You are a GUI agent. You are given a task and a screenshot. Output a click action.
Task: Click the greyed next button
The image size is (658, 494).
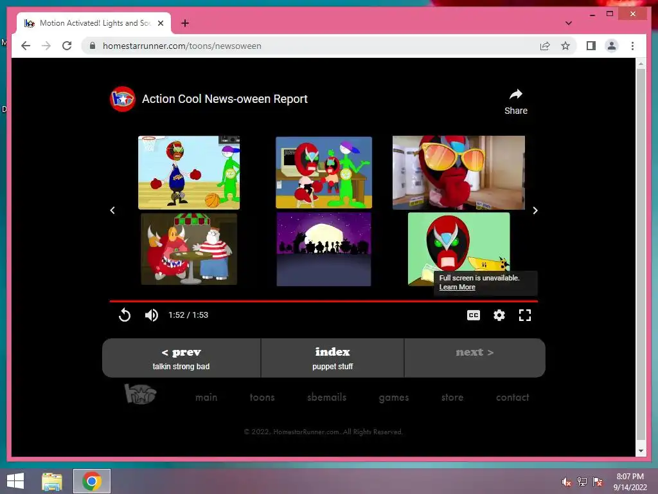[475, 358]
